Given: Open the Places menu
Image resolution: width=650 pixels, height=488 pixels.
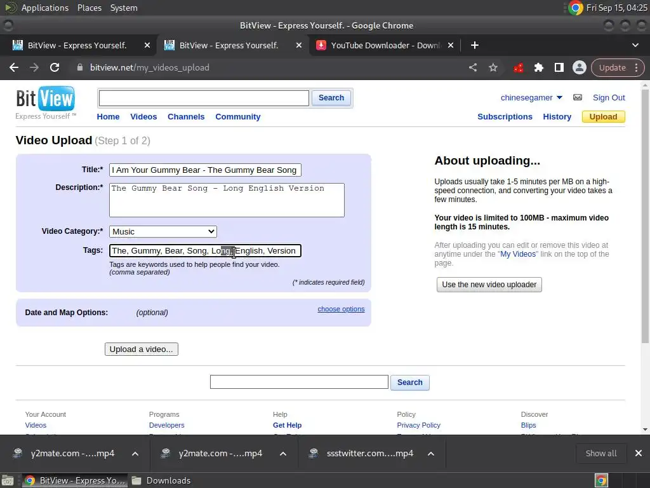Looking at the screenshot, I should [89, 8].
